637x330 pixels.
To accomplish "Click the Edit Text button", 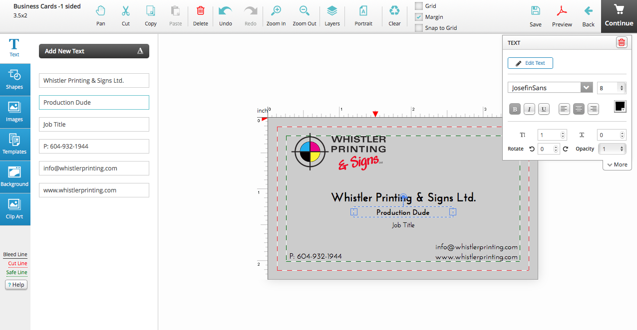I will pyautogui.click(x=530, y=63).
